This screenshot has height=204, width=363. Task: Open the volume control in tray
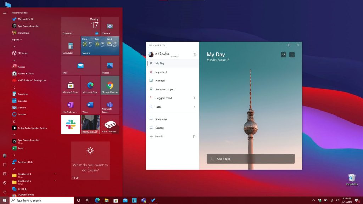click(337, 200)
